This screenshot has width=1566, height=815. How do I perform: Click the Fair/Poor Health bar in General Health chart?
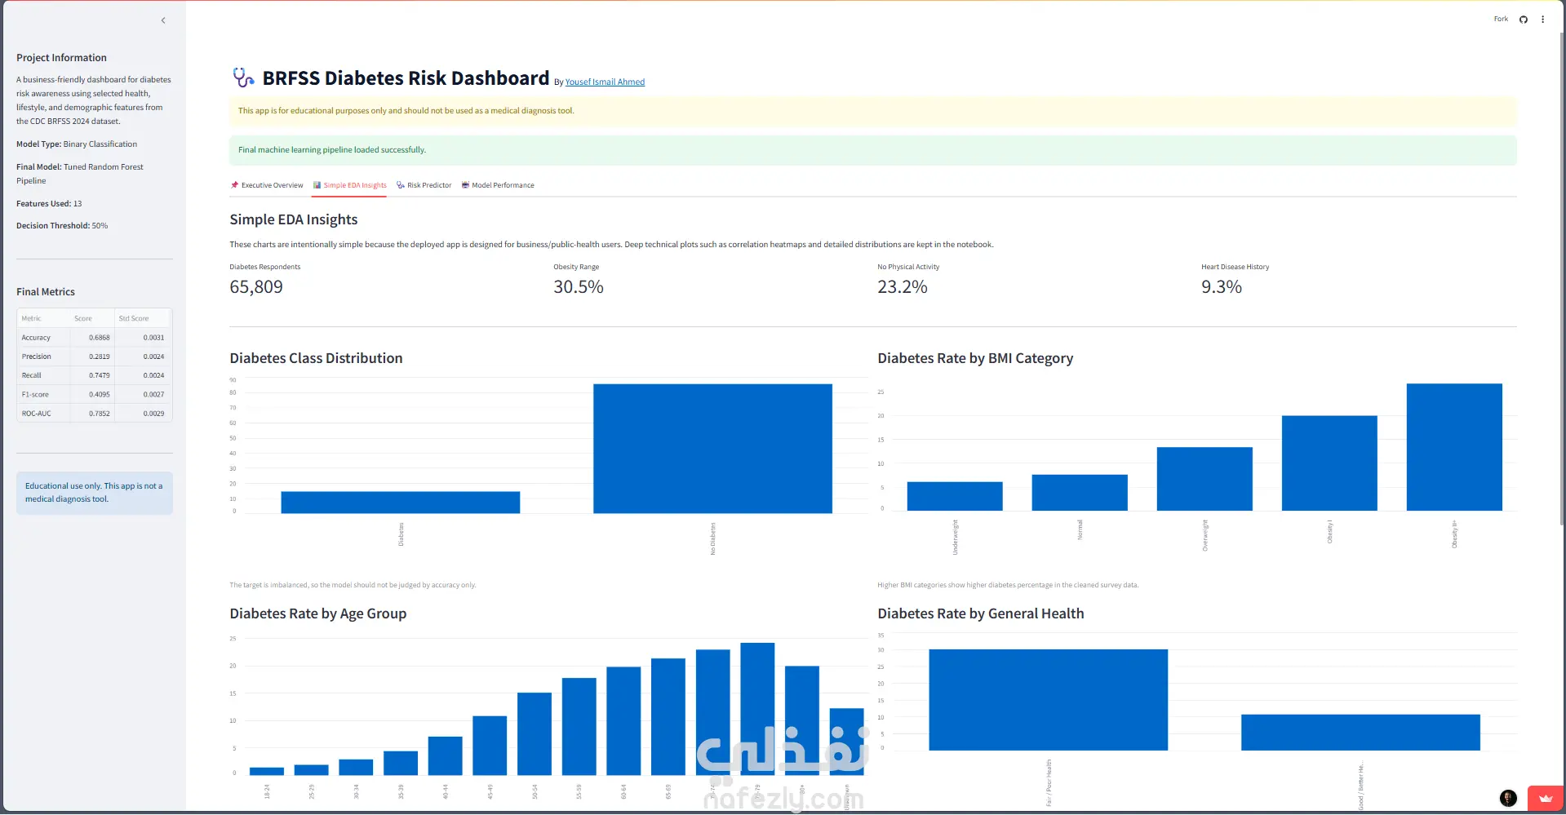(1048, 700)
